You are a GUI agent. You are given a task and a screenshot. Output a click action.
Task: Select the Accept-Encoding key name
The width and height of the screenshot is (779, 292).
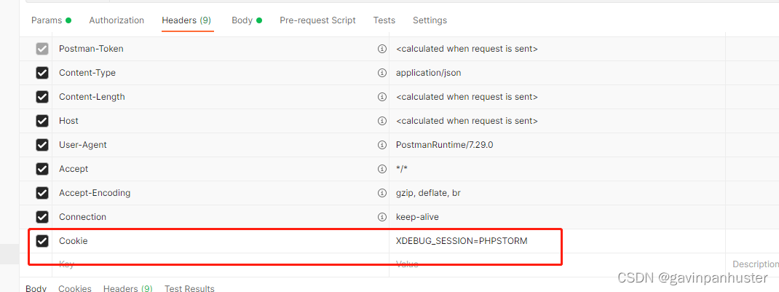pos(95,193)
